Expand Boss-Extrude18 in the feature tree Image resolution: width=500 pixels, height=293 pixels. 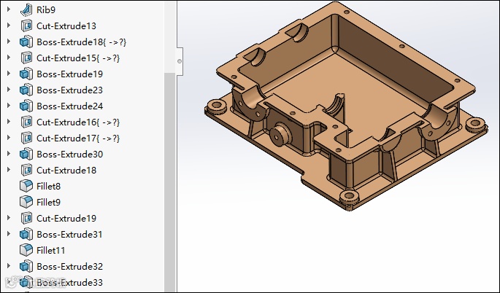click(9, 41)
